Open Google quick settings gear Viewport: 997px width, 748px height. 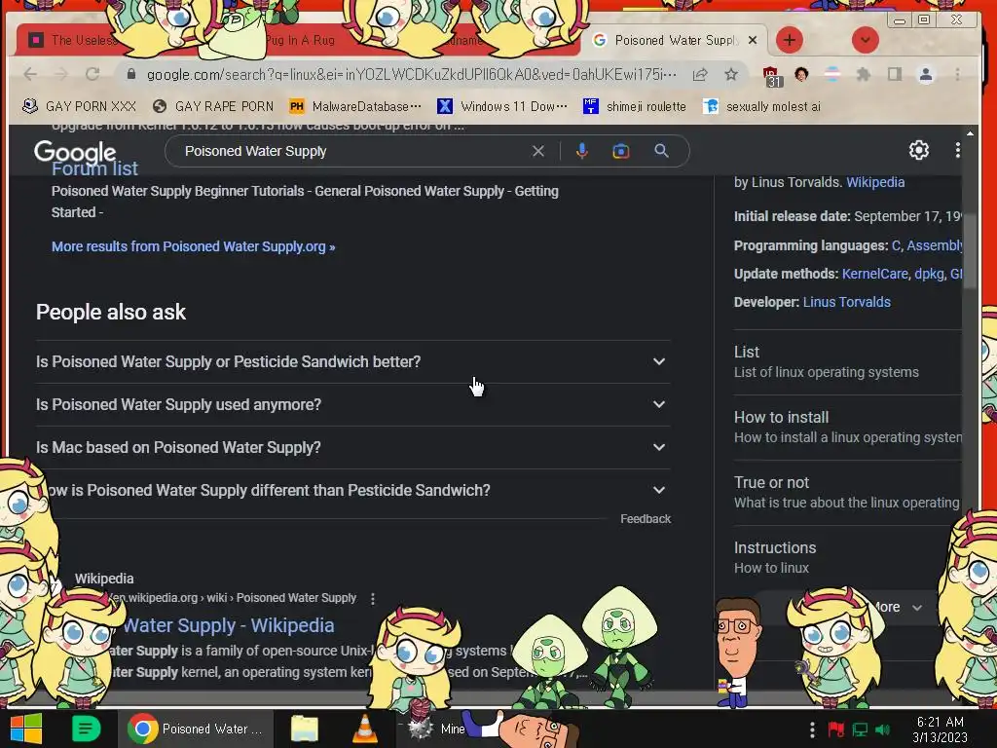point(919,150)
